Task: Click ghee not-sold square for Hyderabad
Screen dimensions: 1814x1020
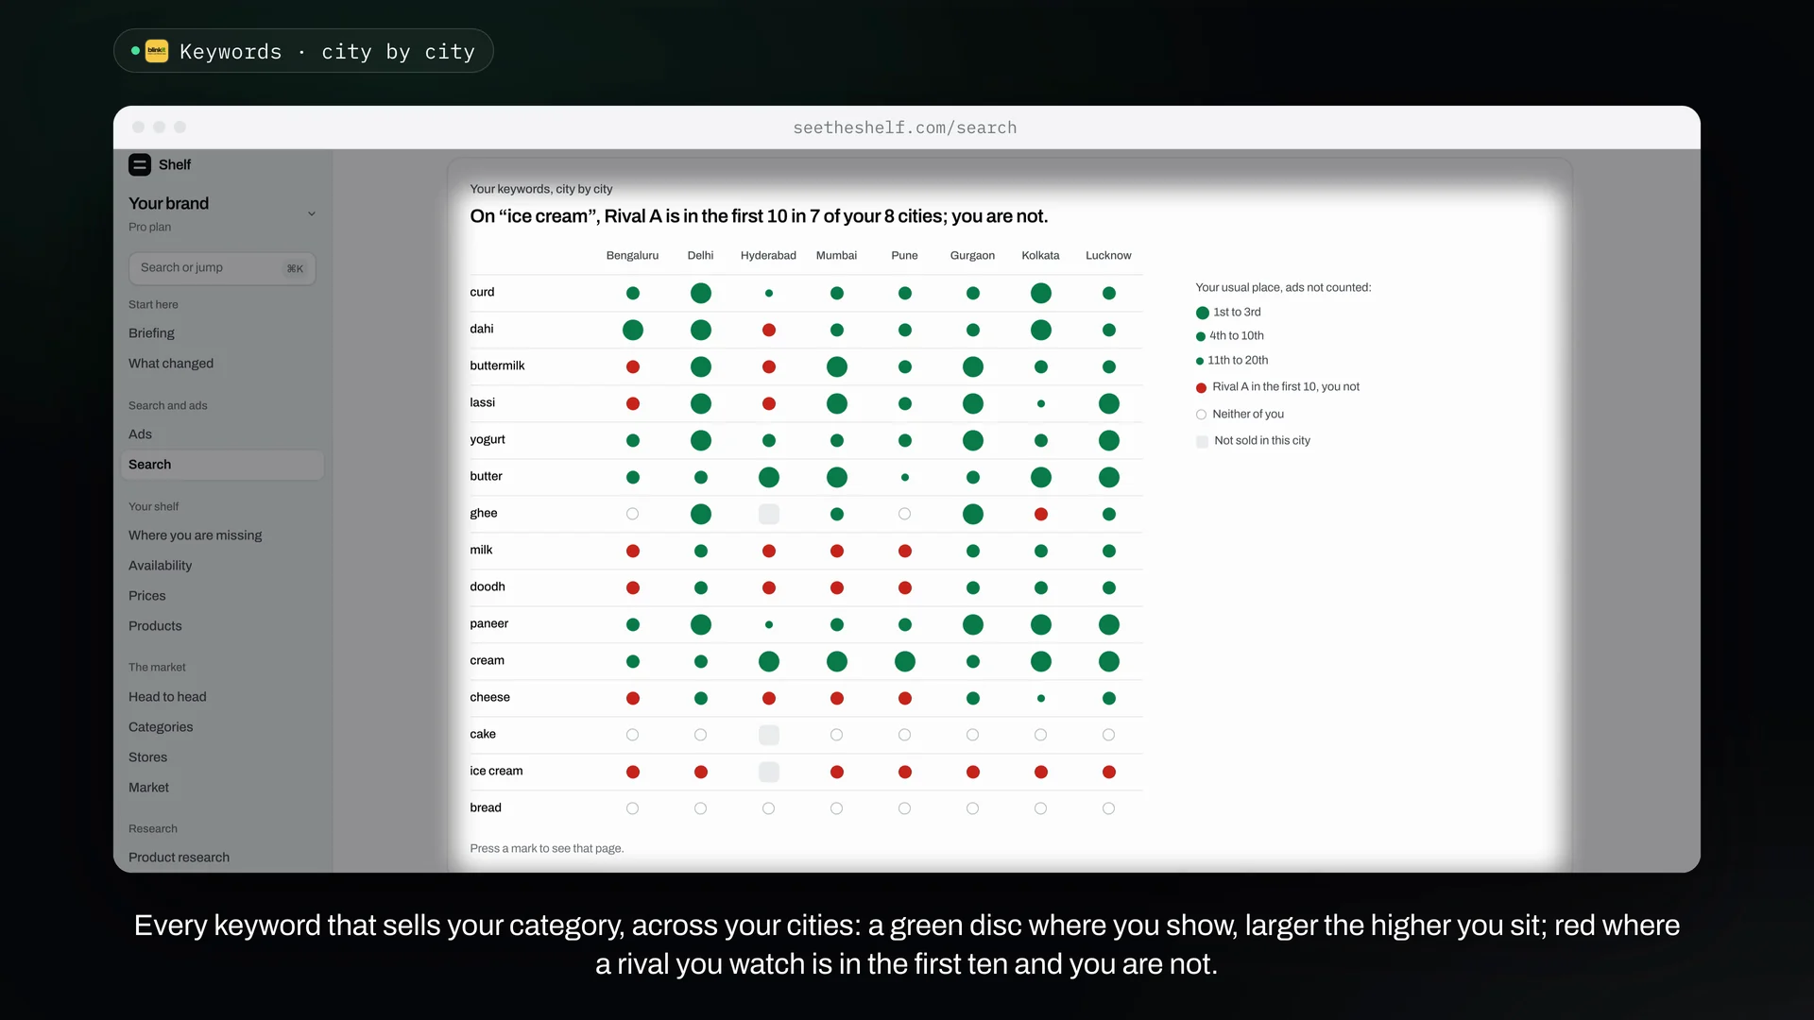Action: click(x=769, y=514)
